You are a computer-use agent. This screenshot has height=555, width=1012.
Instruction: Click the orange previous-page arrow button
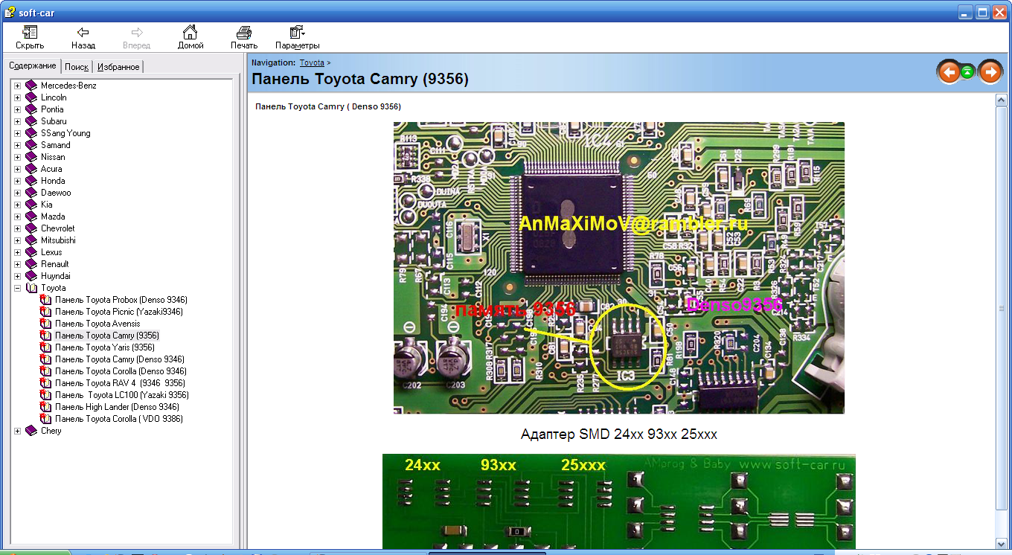pos(948,72)
